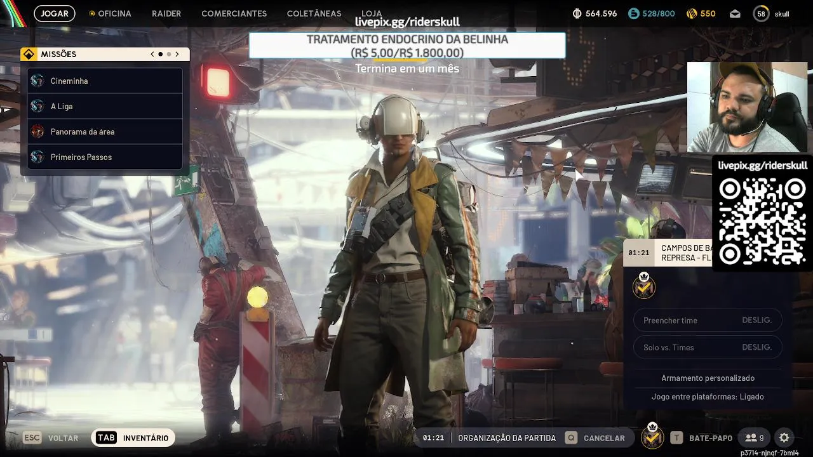This screenshot has width=813, height=457.
Task: Toggle Jogo entre plataformas setting
Action: pos(708,397)
